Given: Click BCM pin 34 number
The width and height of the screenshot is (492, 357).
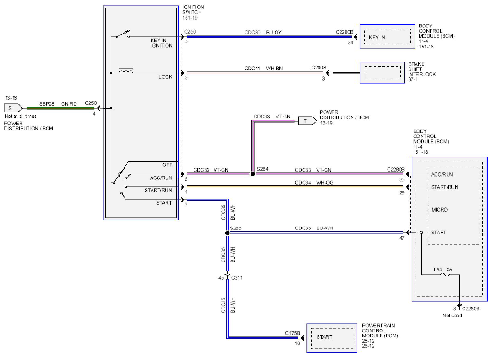Looking at the screenshot, I should pos(351,42).
